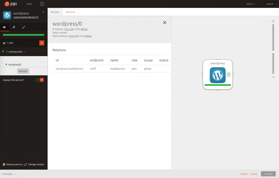Click the 'local' environment name

tap(29, 4)
